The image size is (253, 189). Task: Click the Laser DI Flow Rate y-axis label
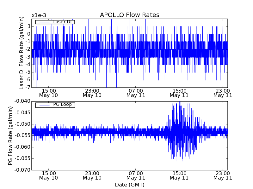click(22, 53)
